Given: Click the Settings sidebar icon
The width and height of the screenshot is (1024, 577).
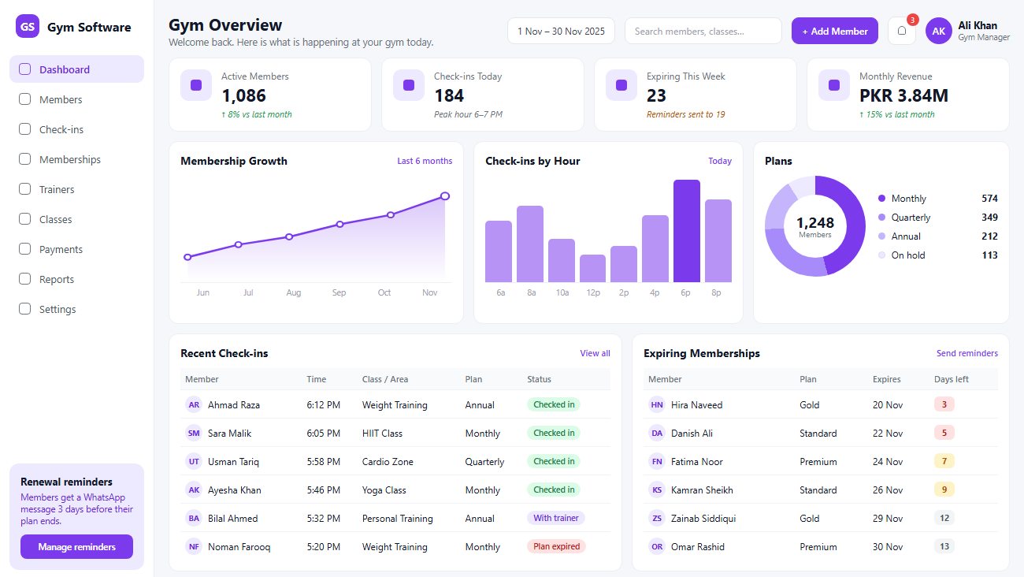Looking at the screenshot, I should [x=24, y=309].
